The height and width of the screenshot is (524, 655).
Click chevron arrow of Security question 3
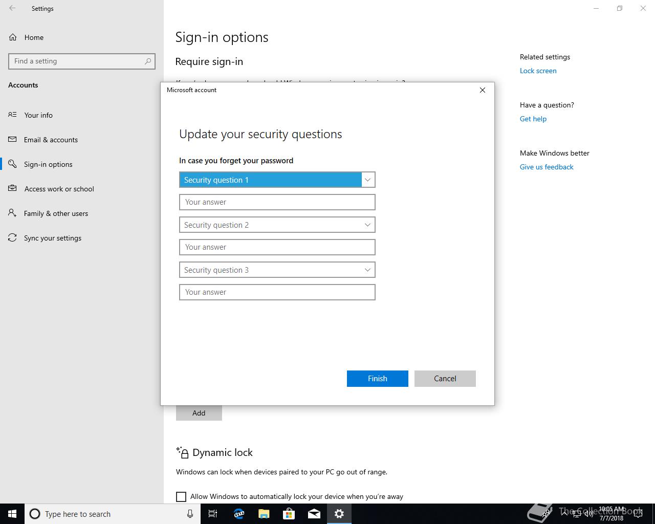(x=367, y=270)
